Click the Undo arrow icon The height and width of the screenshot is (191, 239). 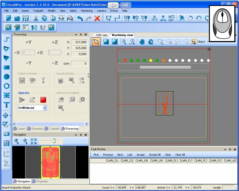click(80, 18)
